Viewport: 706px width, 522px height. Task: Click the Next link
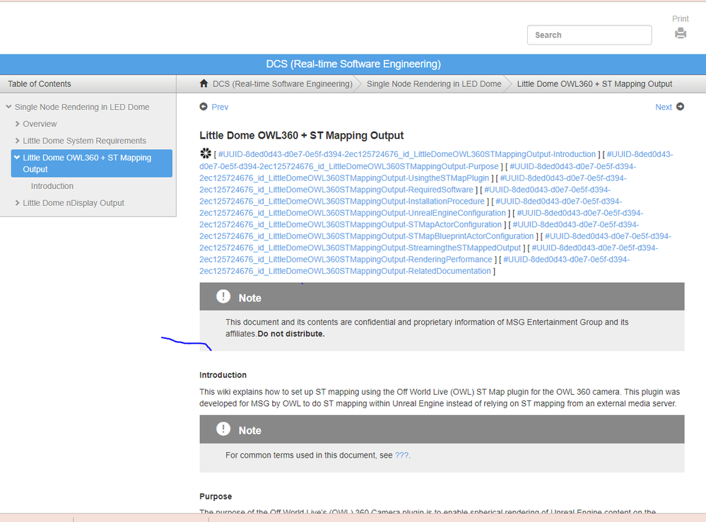pos(664,107)
